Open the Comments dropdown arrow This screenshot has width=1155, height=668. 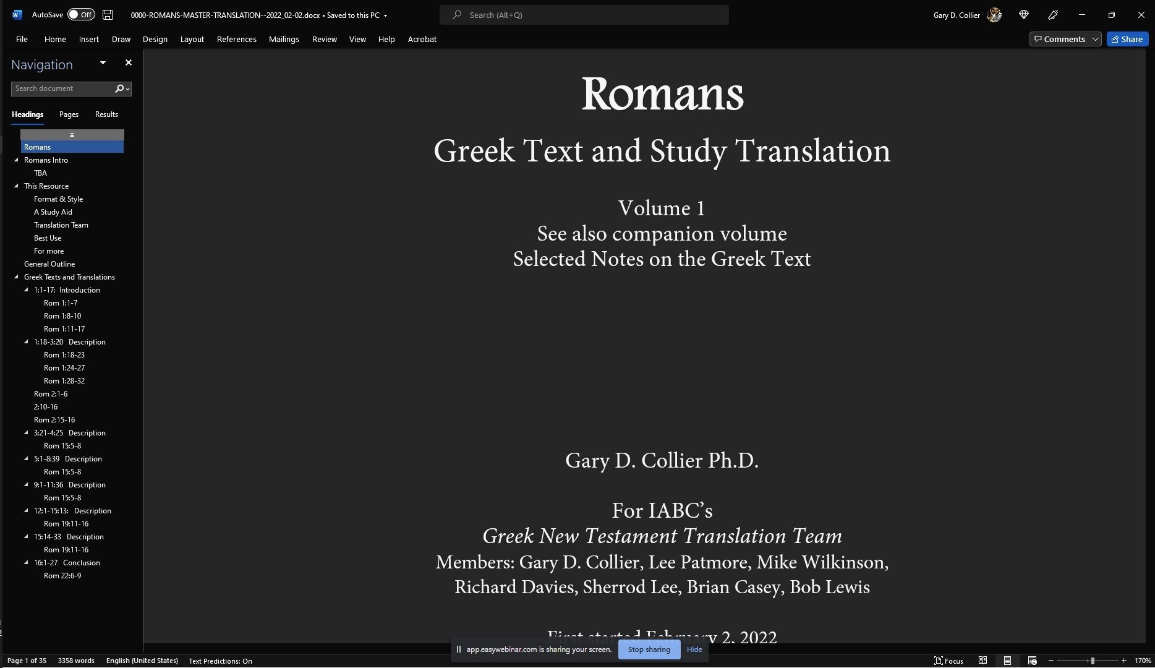click(x=1095, y=39)
